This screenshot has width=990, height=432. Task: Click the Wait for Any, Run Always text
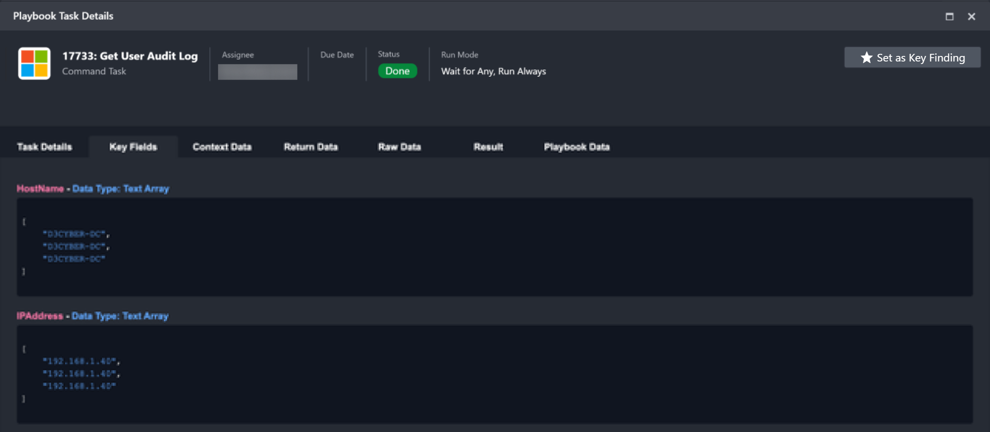[493, 71]
